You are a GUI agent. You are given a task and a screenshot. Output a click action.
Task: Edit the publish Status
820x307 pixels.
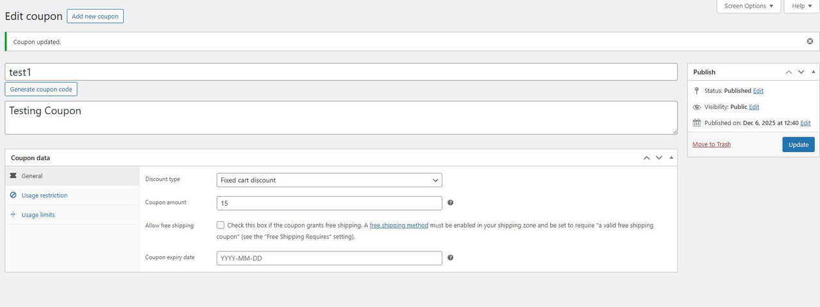(758, 91)
